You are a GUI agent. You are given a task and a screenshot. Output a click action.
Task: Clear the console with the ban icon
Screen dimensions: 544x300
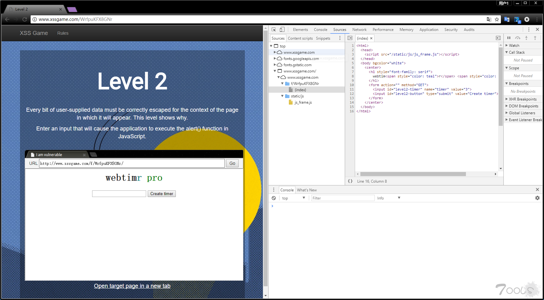pyautogui.click(x=274, y=198)
